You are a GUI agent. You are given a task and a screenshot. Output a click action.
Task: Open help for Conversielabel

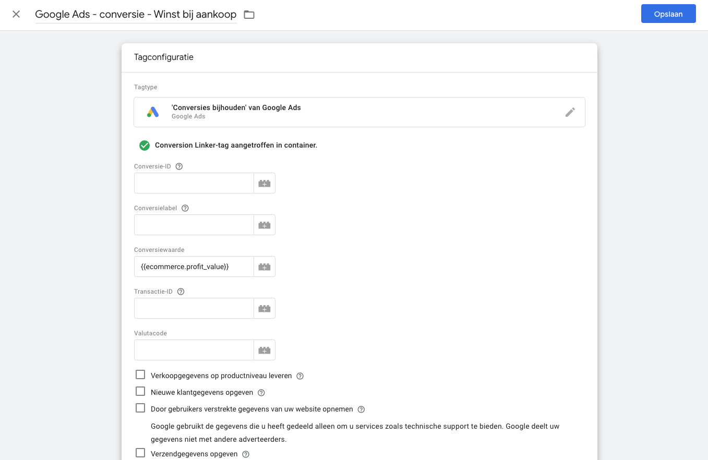point(185,208)
